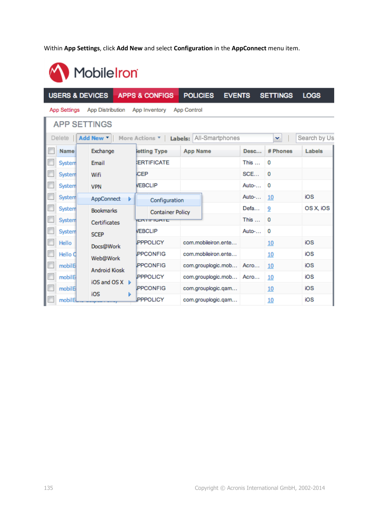Screen dimensions: 369x522
Task: Open the Apps & Configs tab
Action: [145, 96]
